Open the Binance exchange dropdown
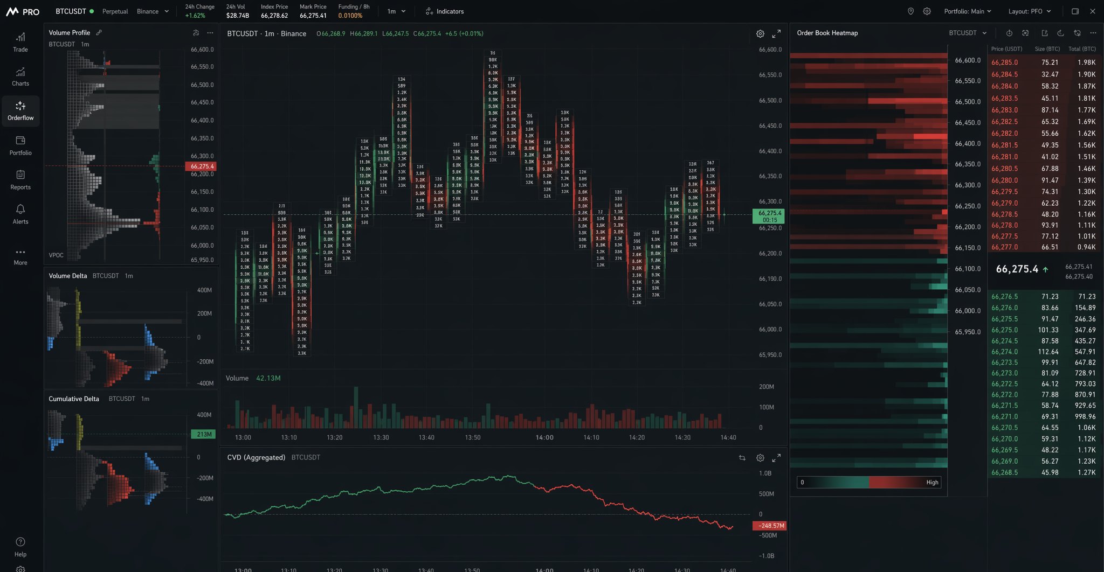 (x=153, y=11)
